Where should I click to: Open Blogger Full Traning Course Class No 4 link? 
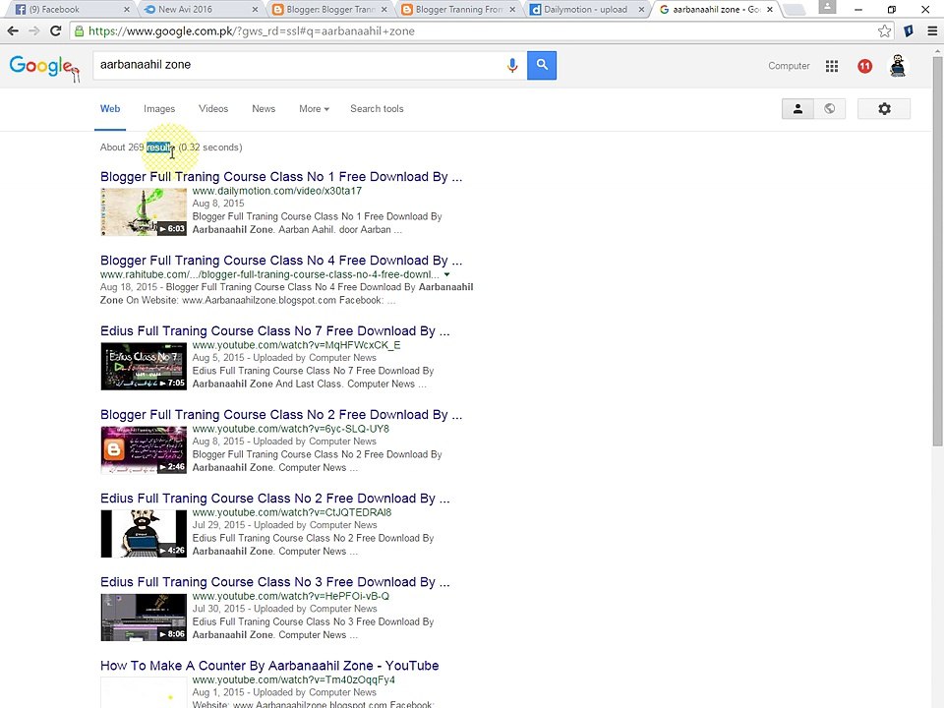pos(281,260)
